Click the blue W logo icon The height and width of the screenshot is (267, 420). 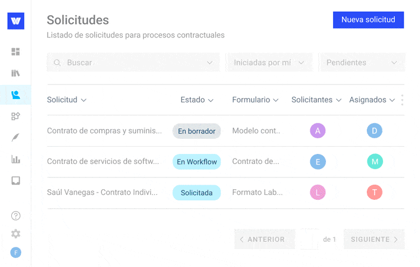point(16,21)
